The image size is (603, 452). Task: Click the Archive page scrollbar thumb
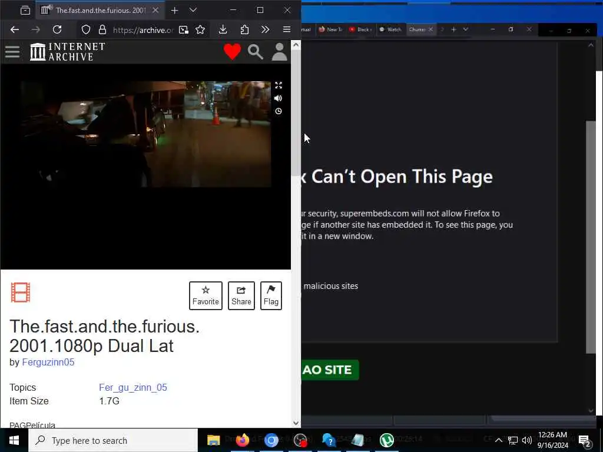click(x=296, y=114)
